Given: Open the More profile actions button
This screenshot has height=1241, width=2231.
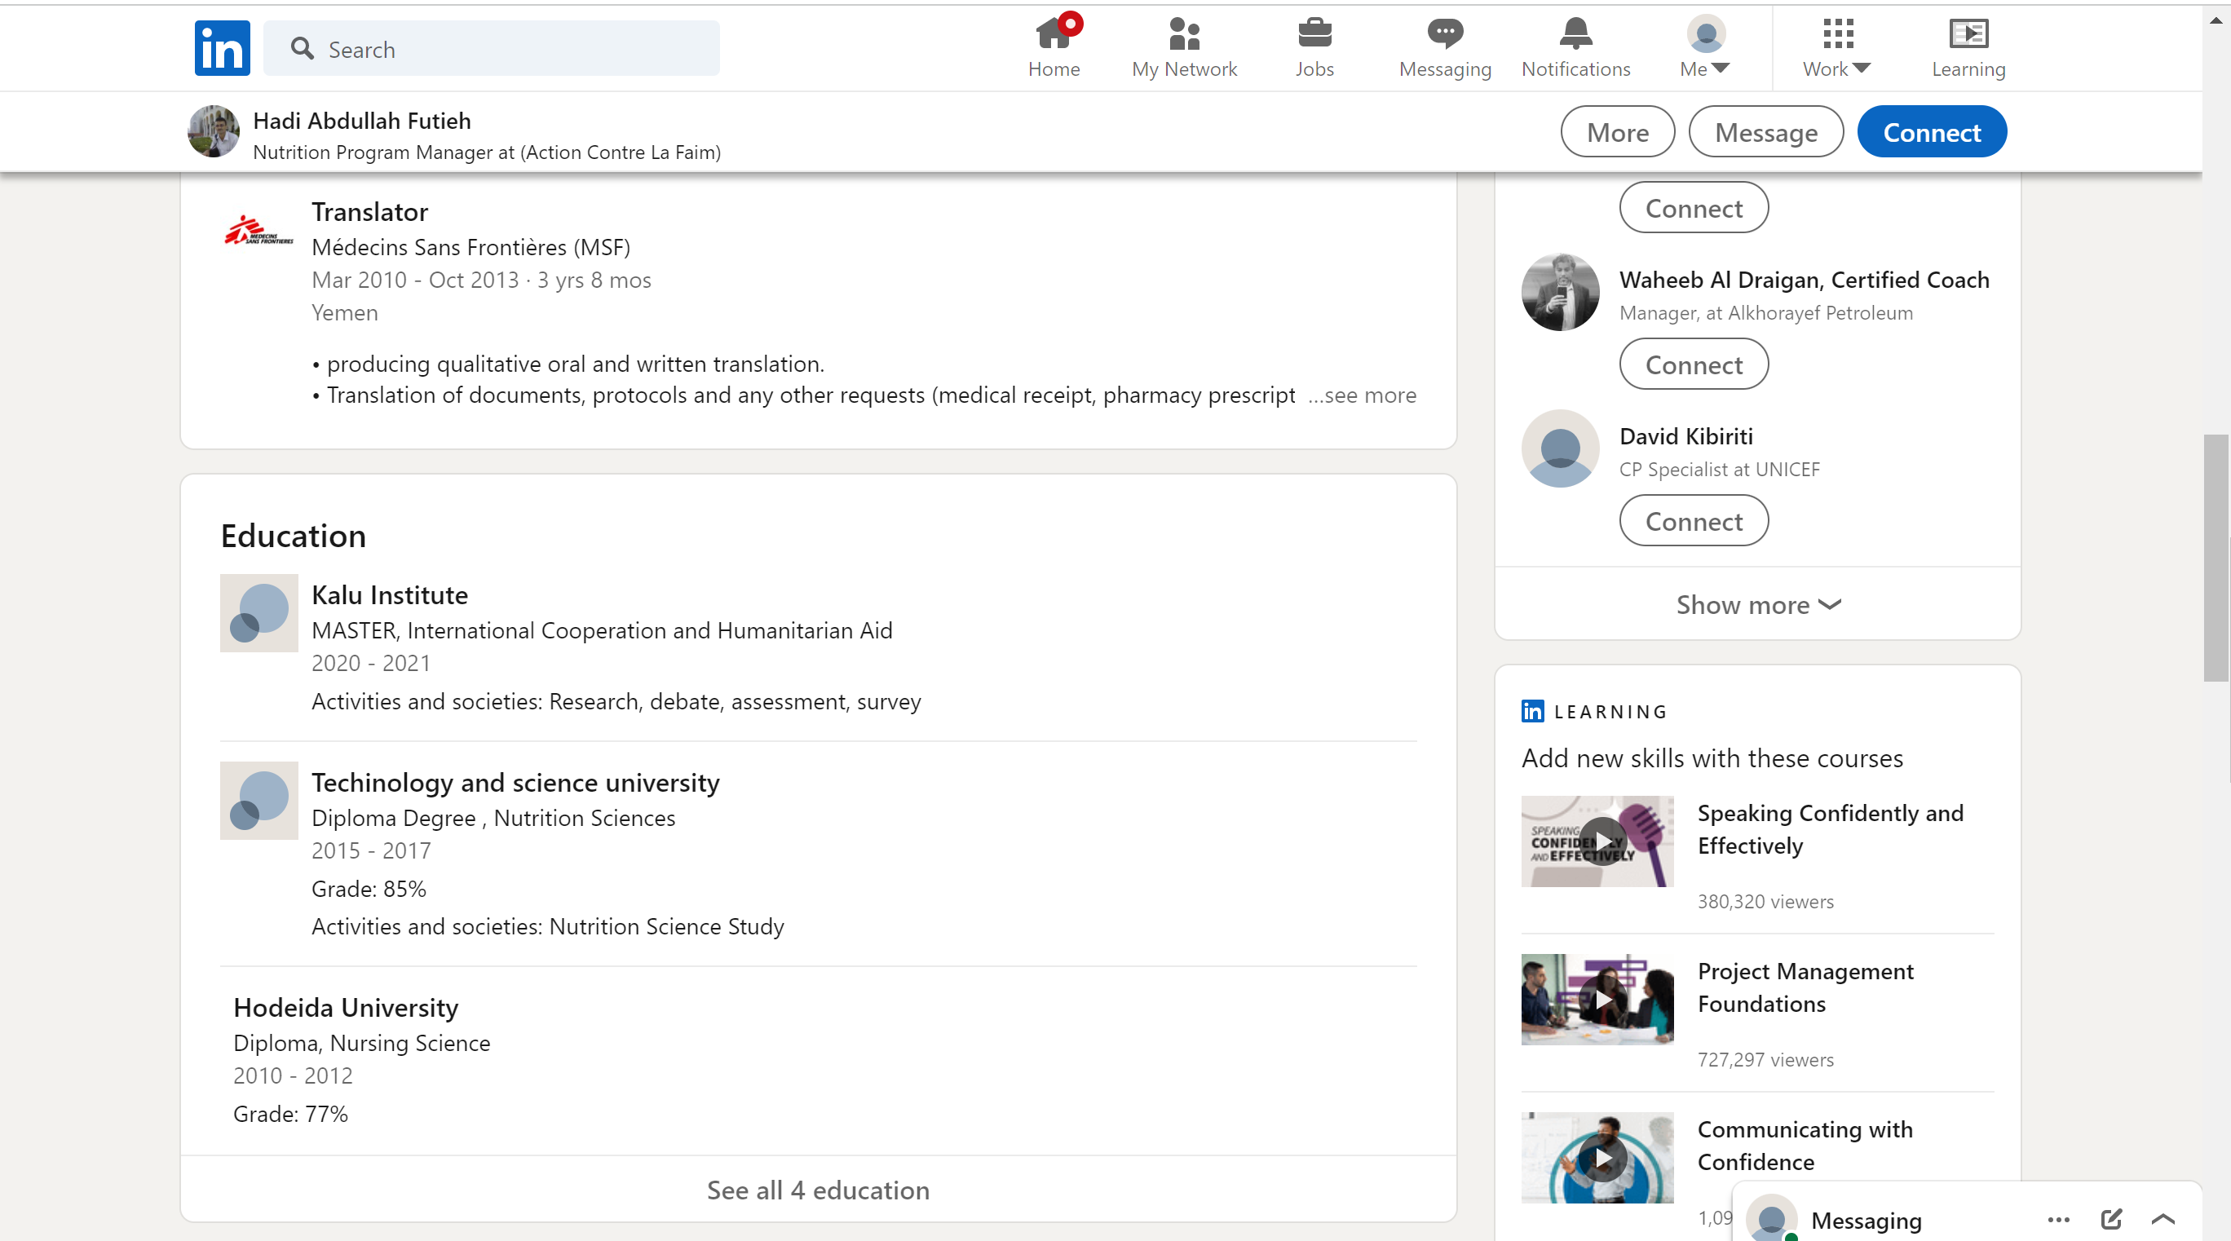Looking at the screenshot, I should tap(1617, 133).
